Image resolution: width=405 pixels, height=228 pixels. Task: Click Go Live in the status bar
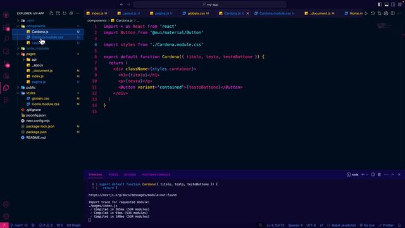367,225
